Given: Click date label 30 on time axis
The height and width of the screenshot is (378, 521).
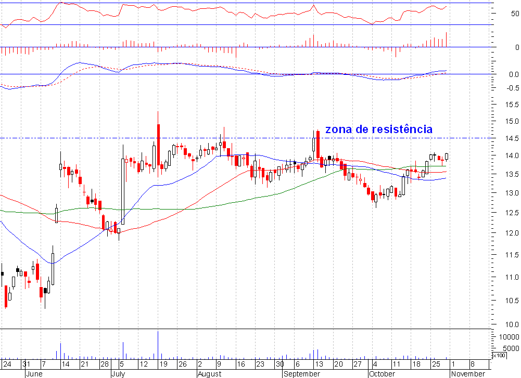Looking at the screenshot, I should tap(280, 364).
